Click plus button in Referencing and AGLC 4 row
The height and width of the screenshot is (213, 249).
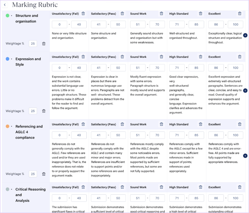tap(245, 156)
